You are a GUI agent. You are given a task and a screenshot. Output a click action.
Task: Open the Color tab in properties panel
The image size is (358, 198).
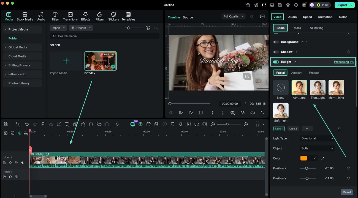coord(343,17)
